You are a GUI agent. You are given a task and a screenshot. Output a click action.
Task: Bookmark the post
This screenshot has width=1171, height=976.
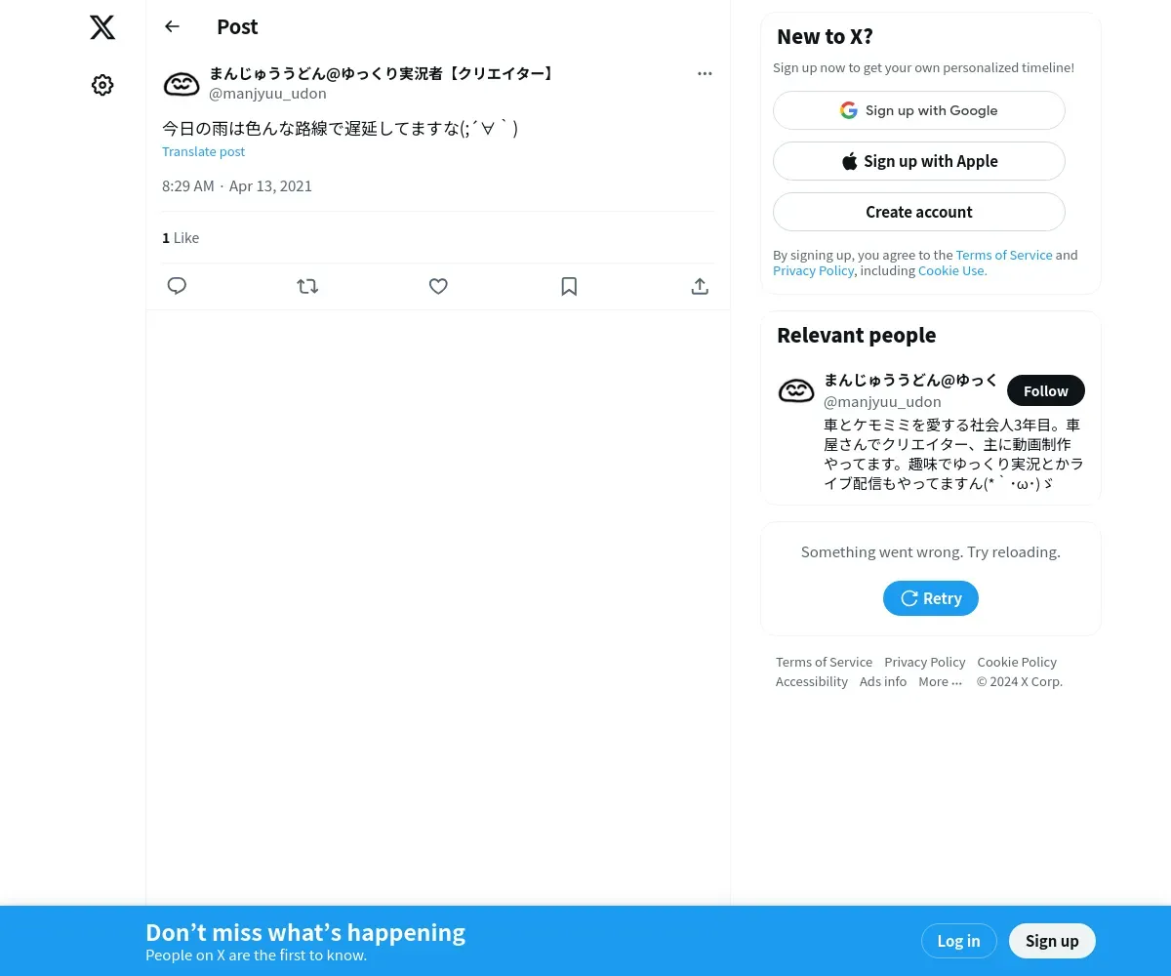(x=569, y=286)
